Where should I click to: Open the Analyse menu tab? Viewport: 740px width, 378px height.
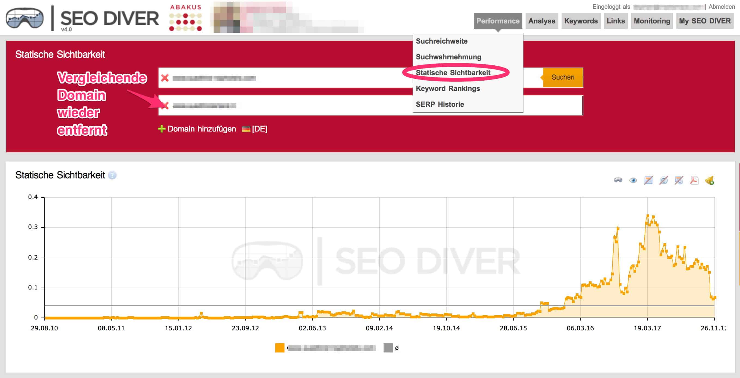[542, 21]
